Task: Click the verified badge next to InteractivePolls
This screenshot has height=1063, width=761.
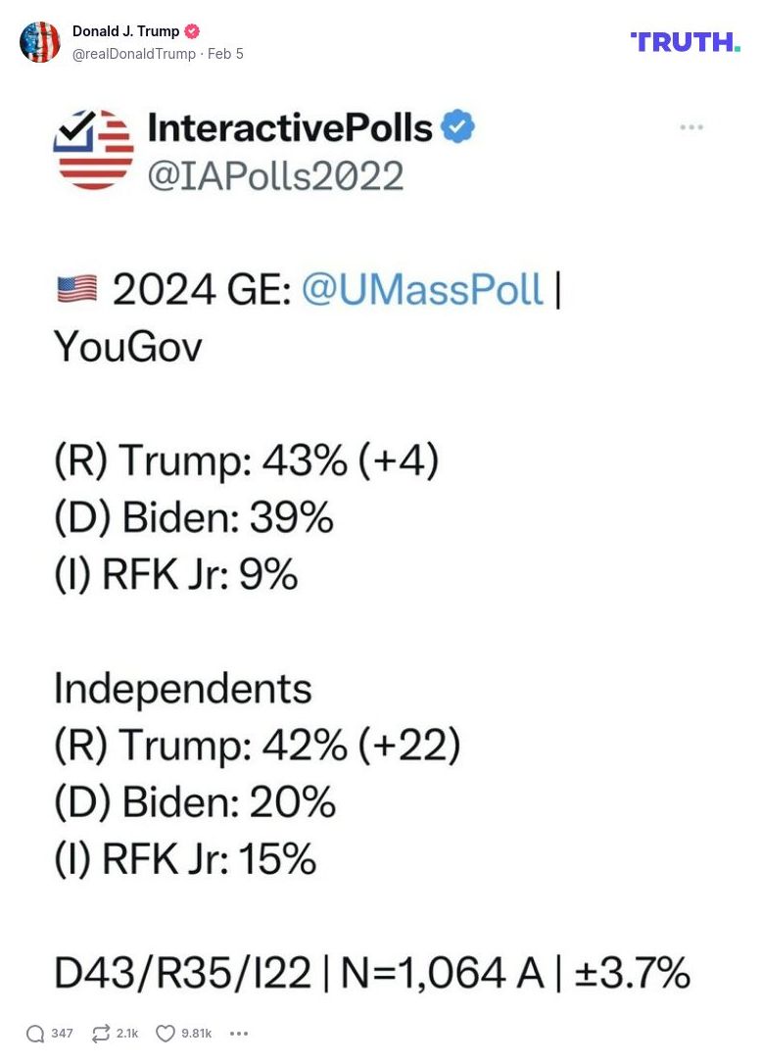Action: tap(456, 125)
